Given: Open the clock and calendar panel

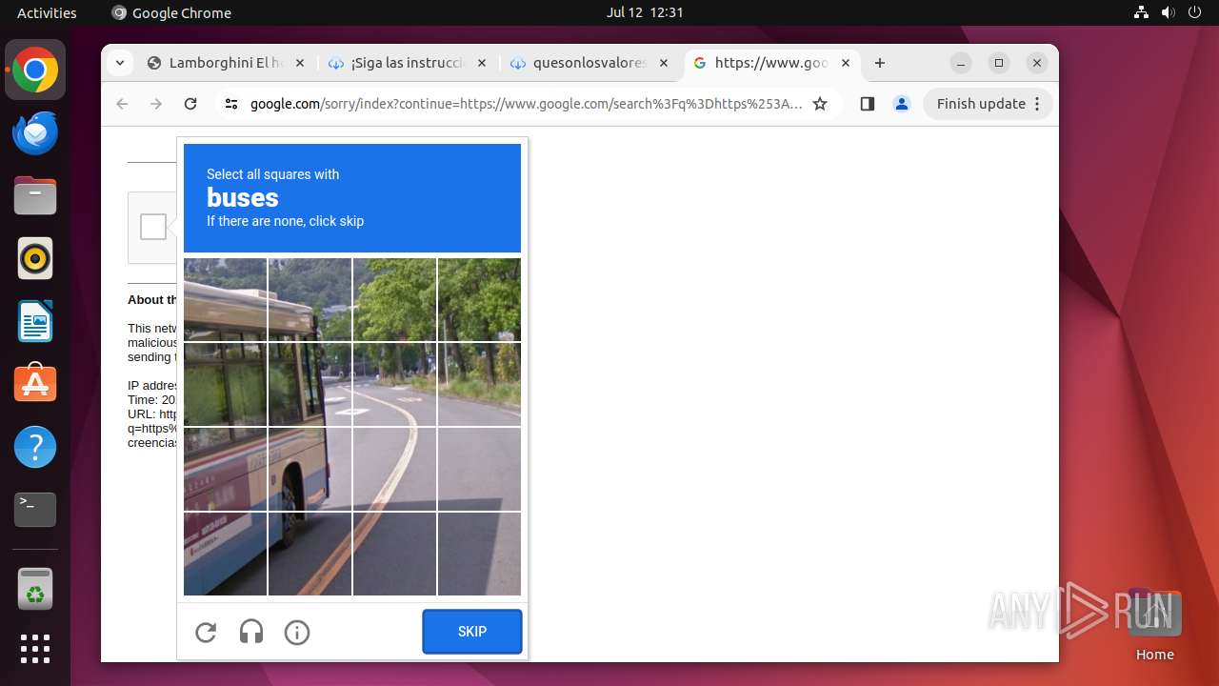Looking at the screenshot, I should tap(645, 12).
